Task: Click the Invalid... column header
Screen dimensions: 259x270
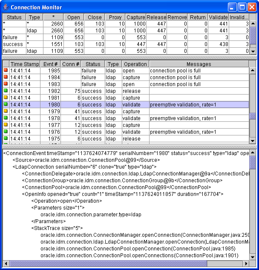Action: (x=239, y=17)
